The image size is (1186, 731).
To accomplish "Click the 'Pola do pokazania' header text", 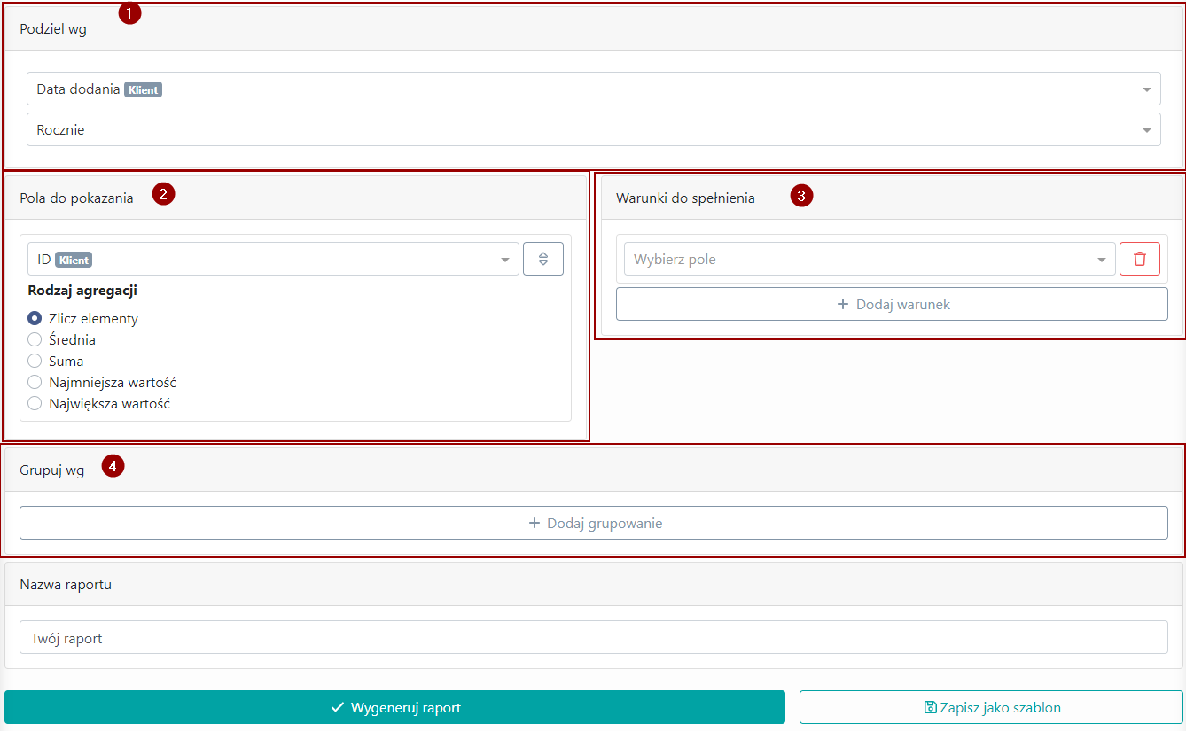I will (76, 198).
